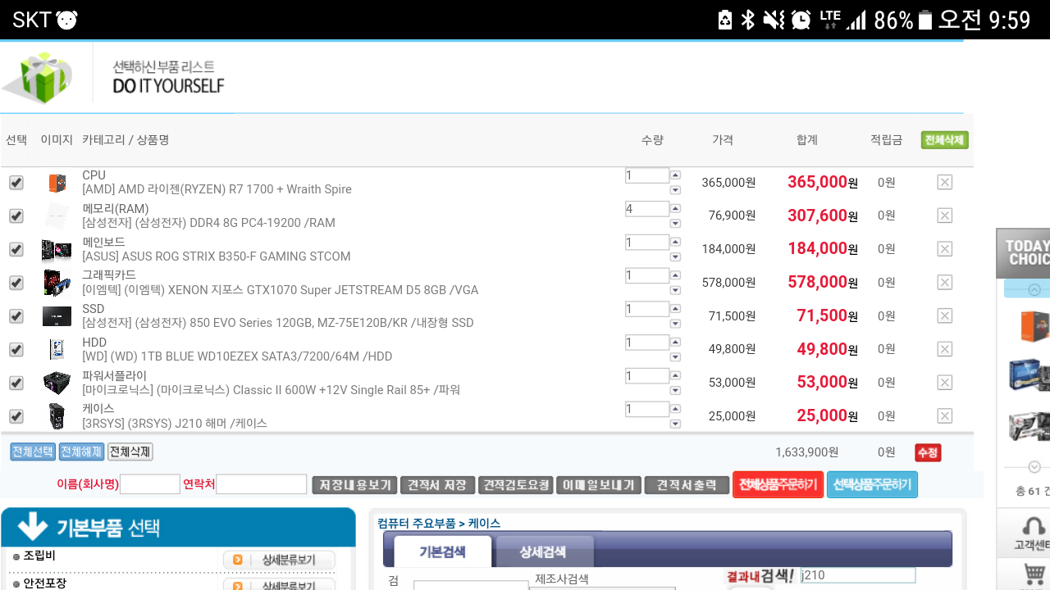Open the alarm clock status icon
Screen dimensions: 1050x590
click(801, 20)
